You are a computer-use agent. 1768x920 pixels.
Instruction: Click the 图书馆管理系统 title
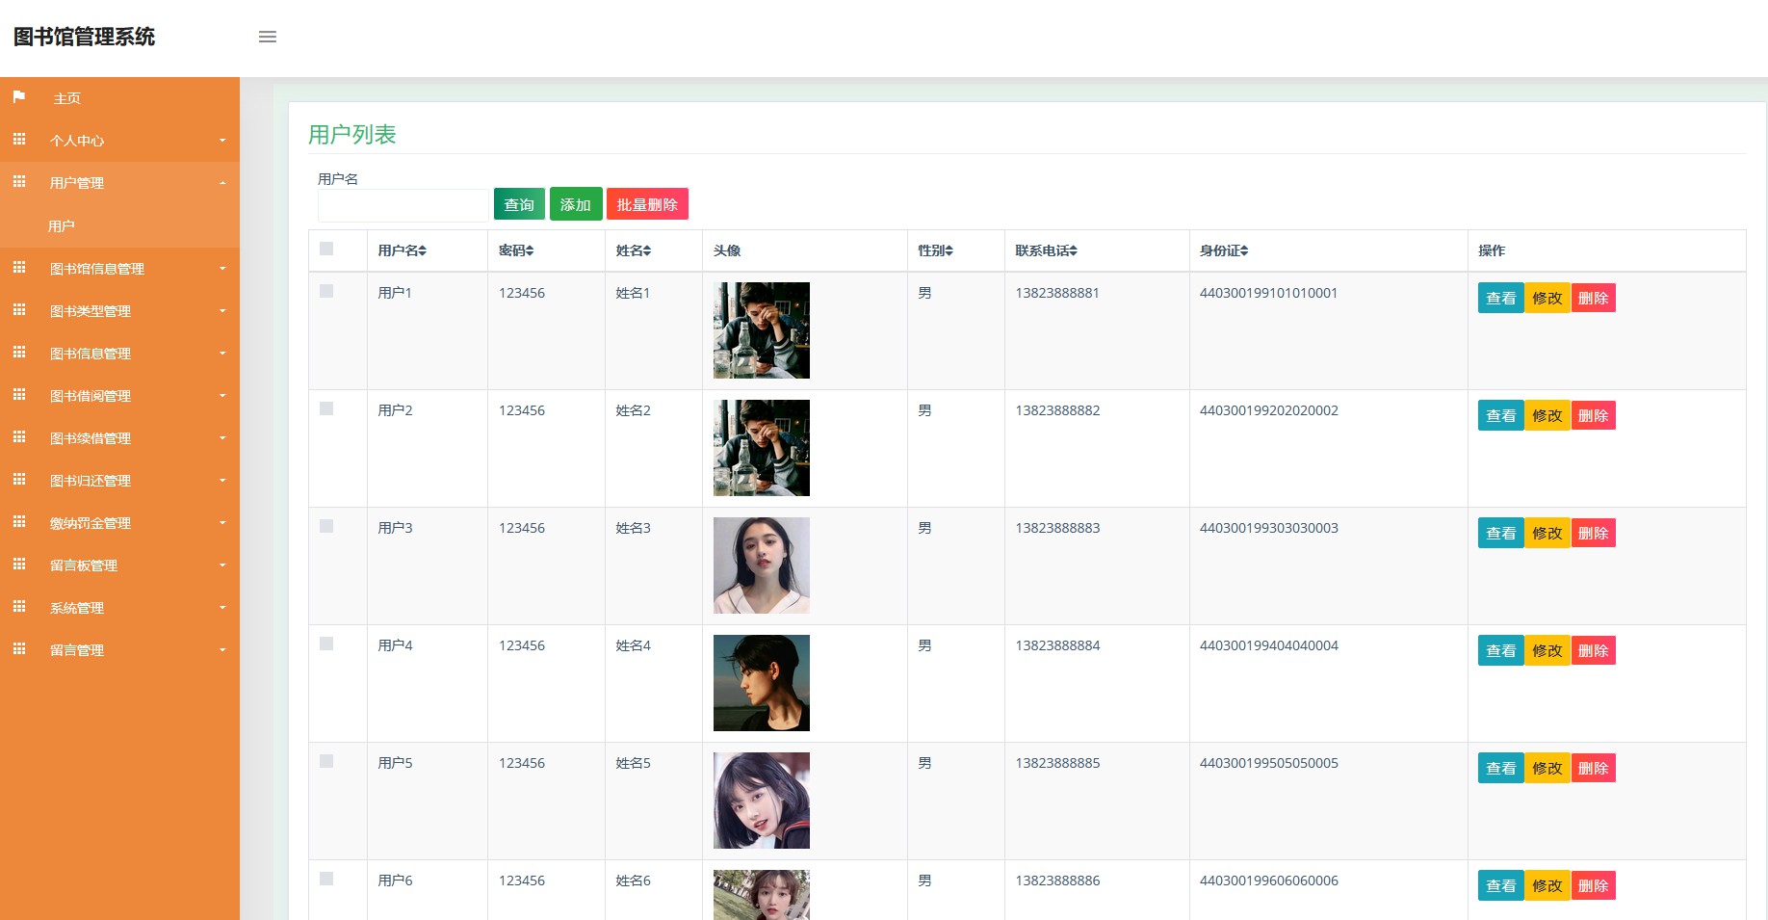coord(84,37)
